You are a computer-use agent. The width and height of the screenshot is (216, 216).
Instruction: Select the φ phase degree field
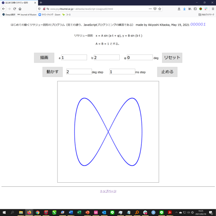[x=140, y=58]
